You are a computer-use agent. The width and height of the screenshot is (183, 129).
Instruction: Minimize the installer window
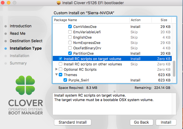(x=9, y=3)
